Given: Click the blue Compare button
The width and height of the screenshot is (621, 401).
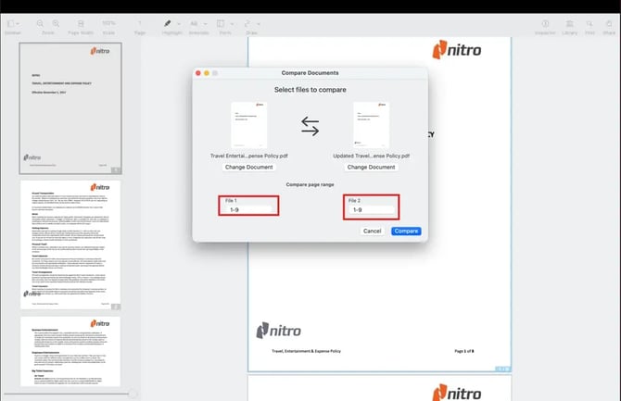Looking at the screenshot, I should click(406, 231).
